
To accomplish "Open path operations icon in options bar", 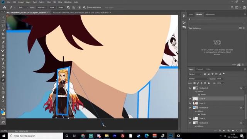I will pyautogui.click(x=68, y=7).
